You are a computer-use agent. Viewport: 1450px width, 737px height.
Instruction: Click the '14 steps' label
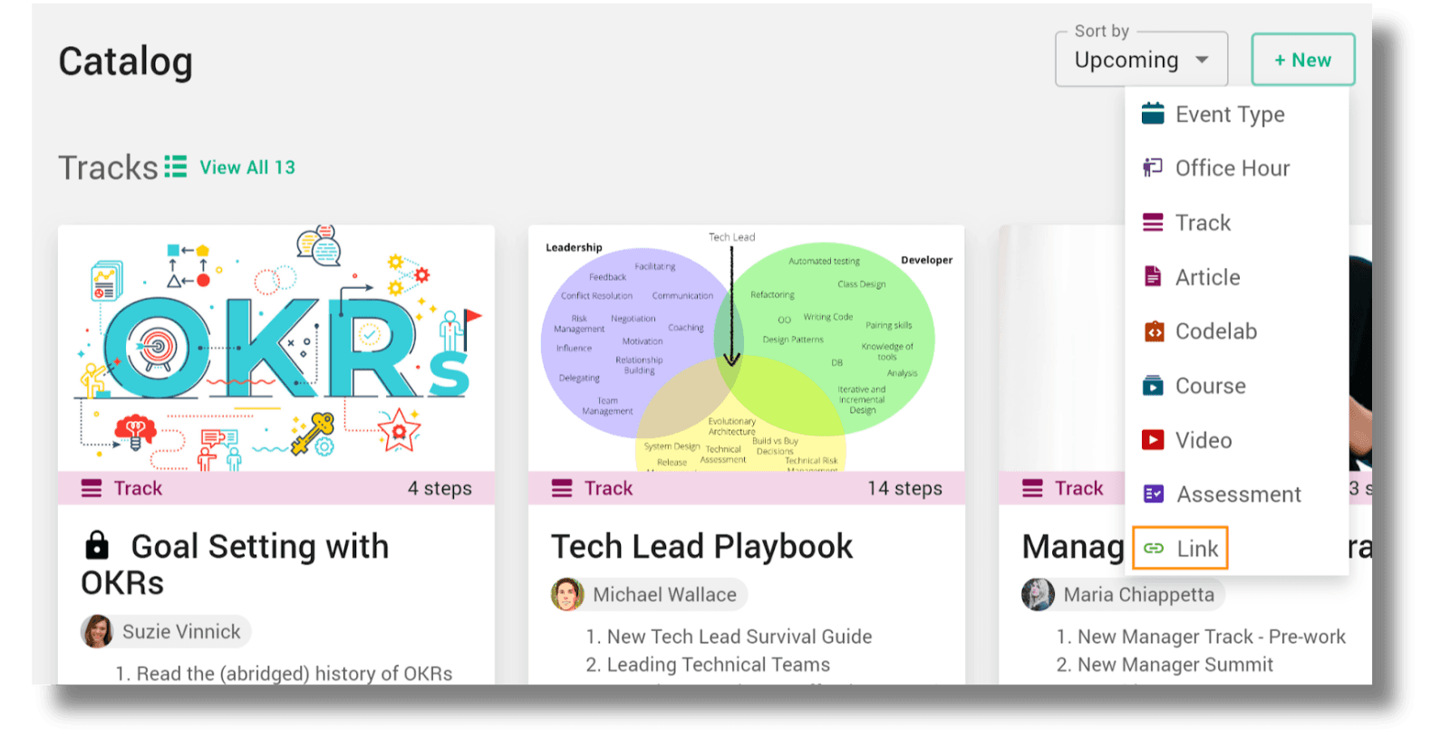(904, 488)
